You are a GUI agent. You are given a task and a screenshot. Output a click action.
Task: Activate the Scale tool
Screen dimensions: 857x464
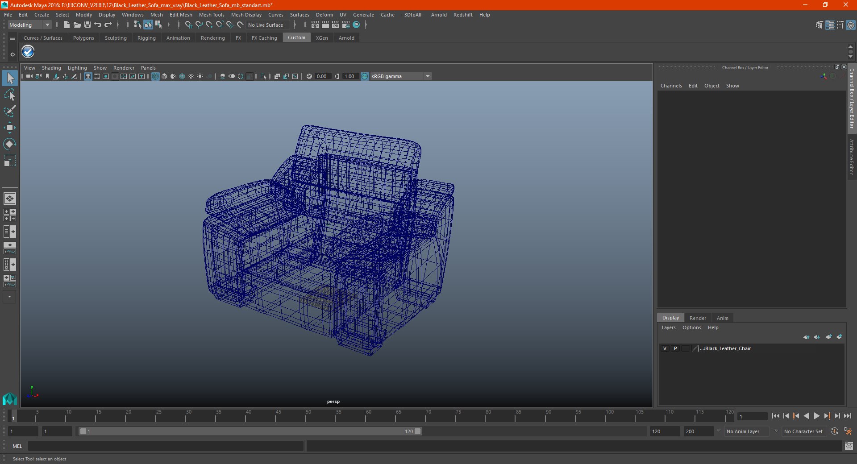(x=10, y=160)
